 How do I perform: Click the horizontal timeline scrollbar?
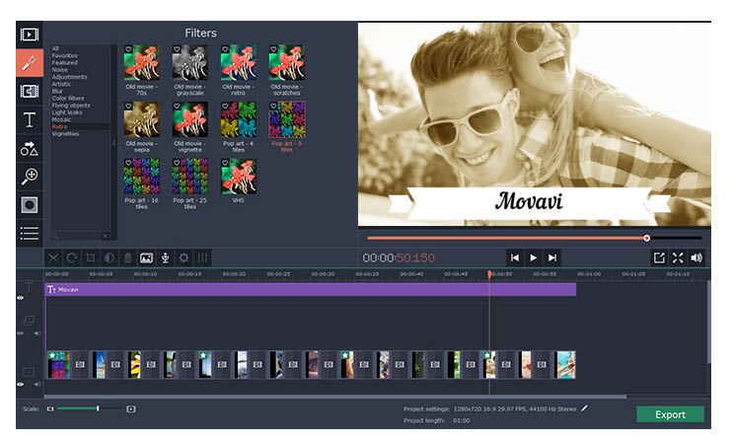[x=335, y=398]
